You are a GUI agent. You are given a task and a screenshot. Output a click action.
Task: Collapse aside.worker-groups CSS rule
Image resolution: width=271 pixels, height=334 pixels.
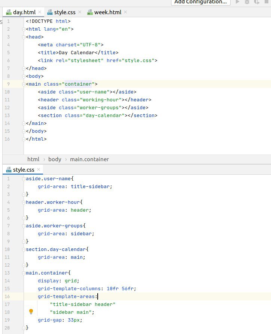(x=24, y=226)
